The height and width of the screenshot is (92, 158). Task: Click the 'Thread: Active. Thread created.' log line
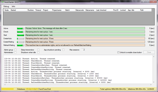(30, 59)
